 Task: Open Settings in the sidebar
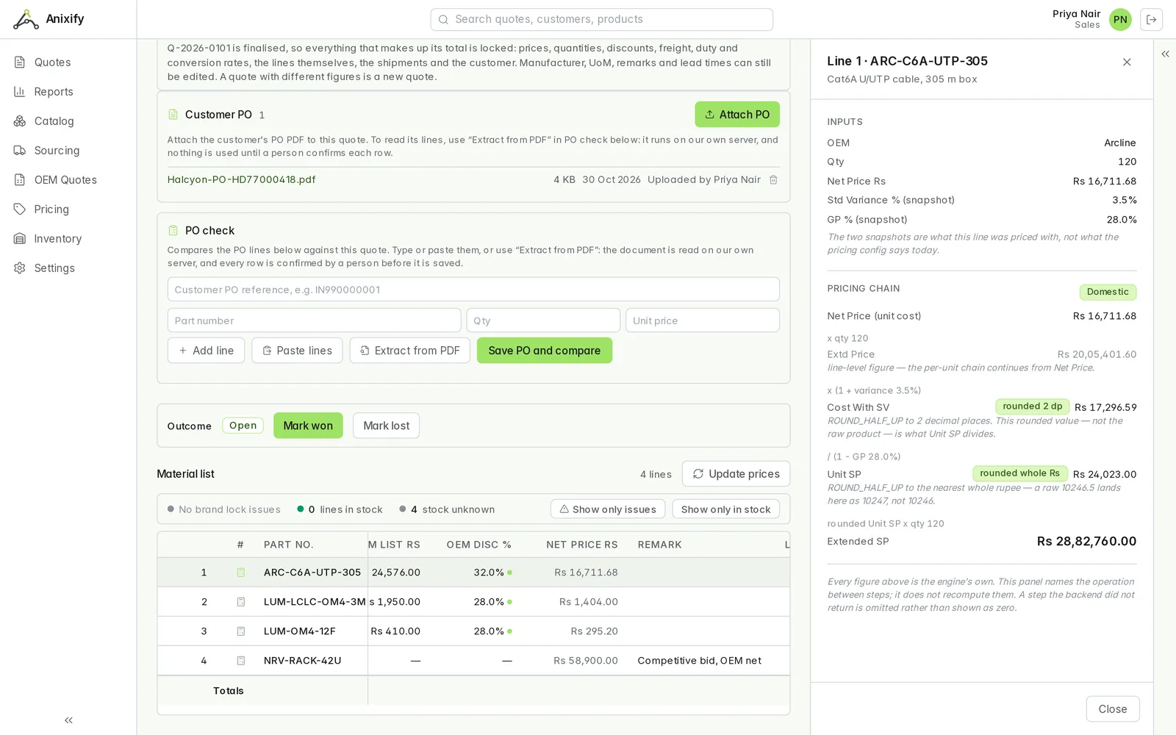[68, 268]
